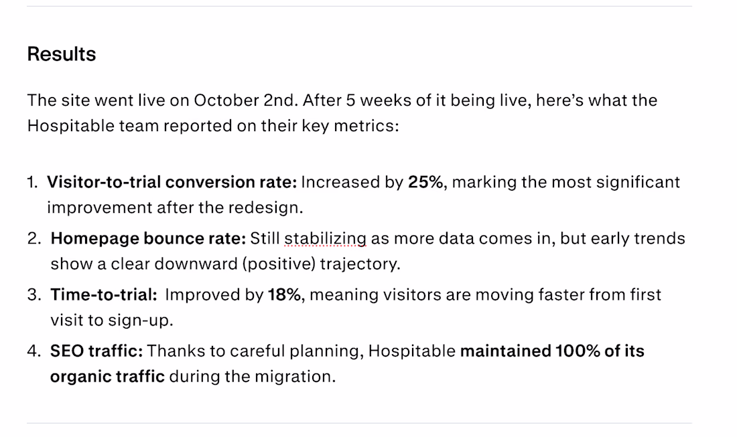The width and height of the screenshot is (737, 437).
Task: Click the "Results" heading
Action: click(x=62, y=54)
